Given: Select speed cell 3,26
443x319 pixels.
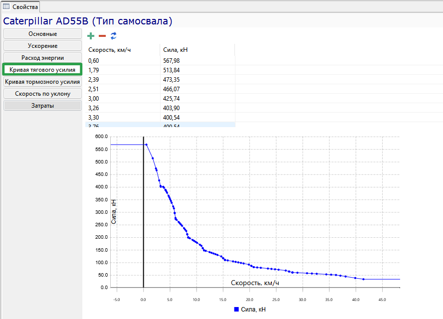Looking at the screenshot, I should (123, 108).
